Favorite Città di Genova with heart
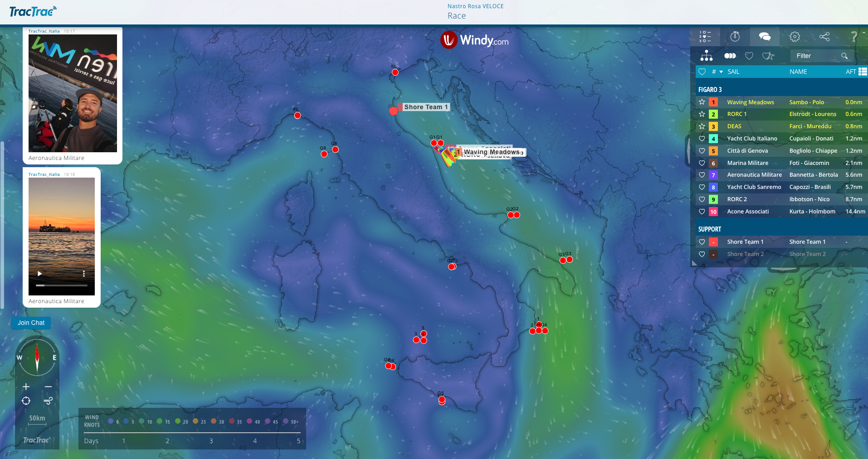This screenshot has width=868, height=459. click(702, 151)
